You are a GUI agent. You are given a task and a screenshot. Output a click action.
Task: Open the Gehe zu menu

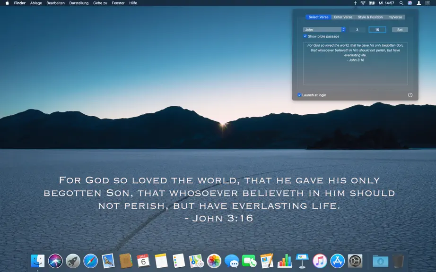[x=100, y=3]
